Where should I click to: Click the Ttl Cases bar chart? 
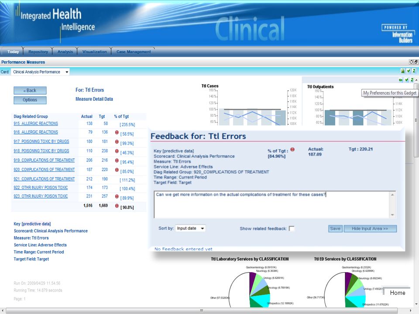tap(252, 107)
